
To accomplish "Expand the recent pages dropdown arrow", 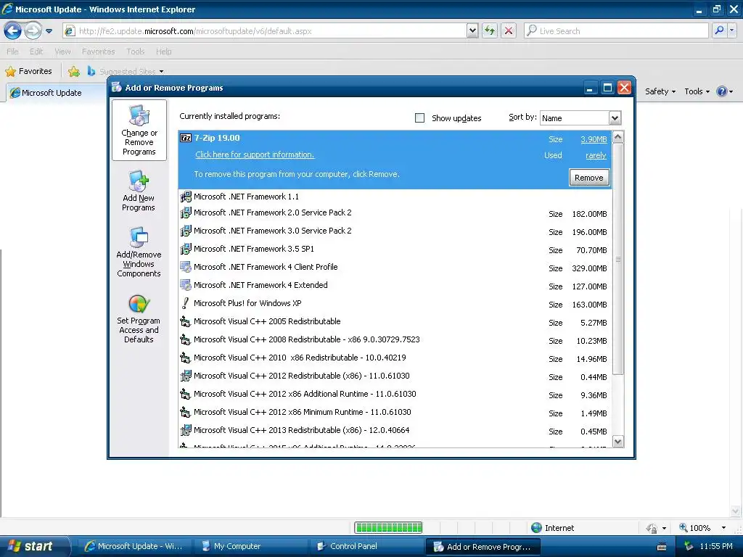I will pyautogui.click(x=49, y=31).
